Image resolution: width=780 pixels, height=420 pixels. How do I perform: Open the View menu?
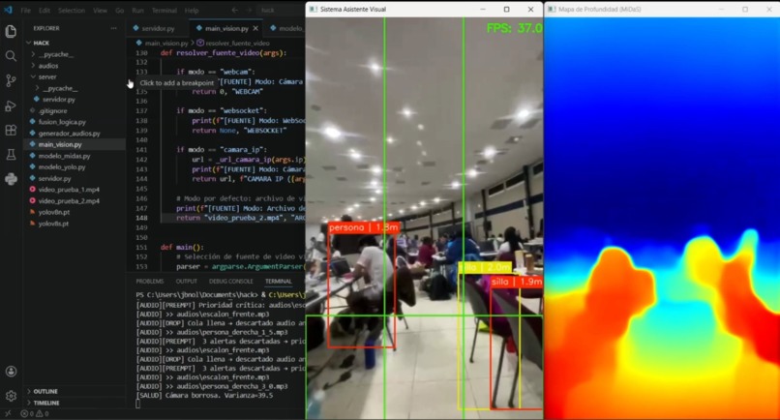pos(100,10)
